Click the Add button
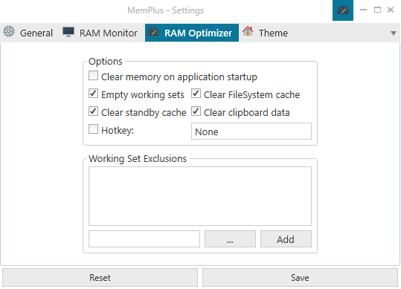The image size is (401, 289). click(286, 239)
